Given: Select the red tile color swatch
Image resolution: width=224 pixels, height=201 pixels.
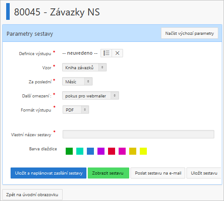Looking at the screenshot, I should click(x=112, y=151).
